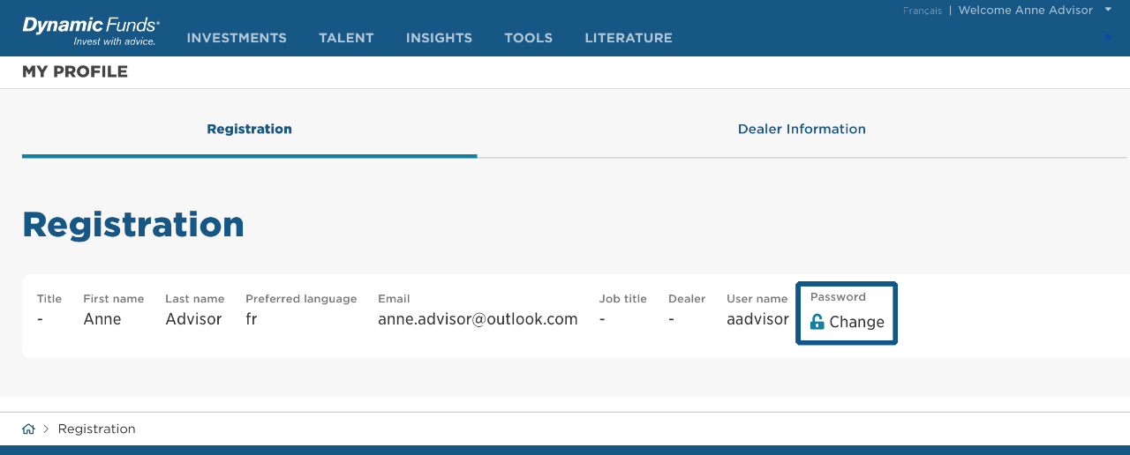Open the Tools menu

tap(528, 38)
